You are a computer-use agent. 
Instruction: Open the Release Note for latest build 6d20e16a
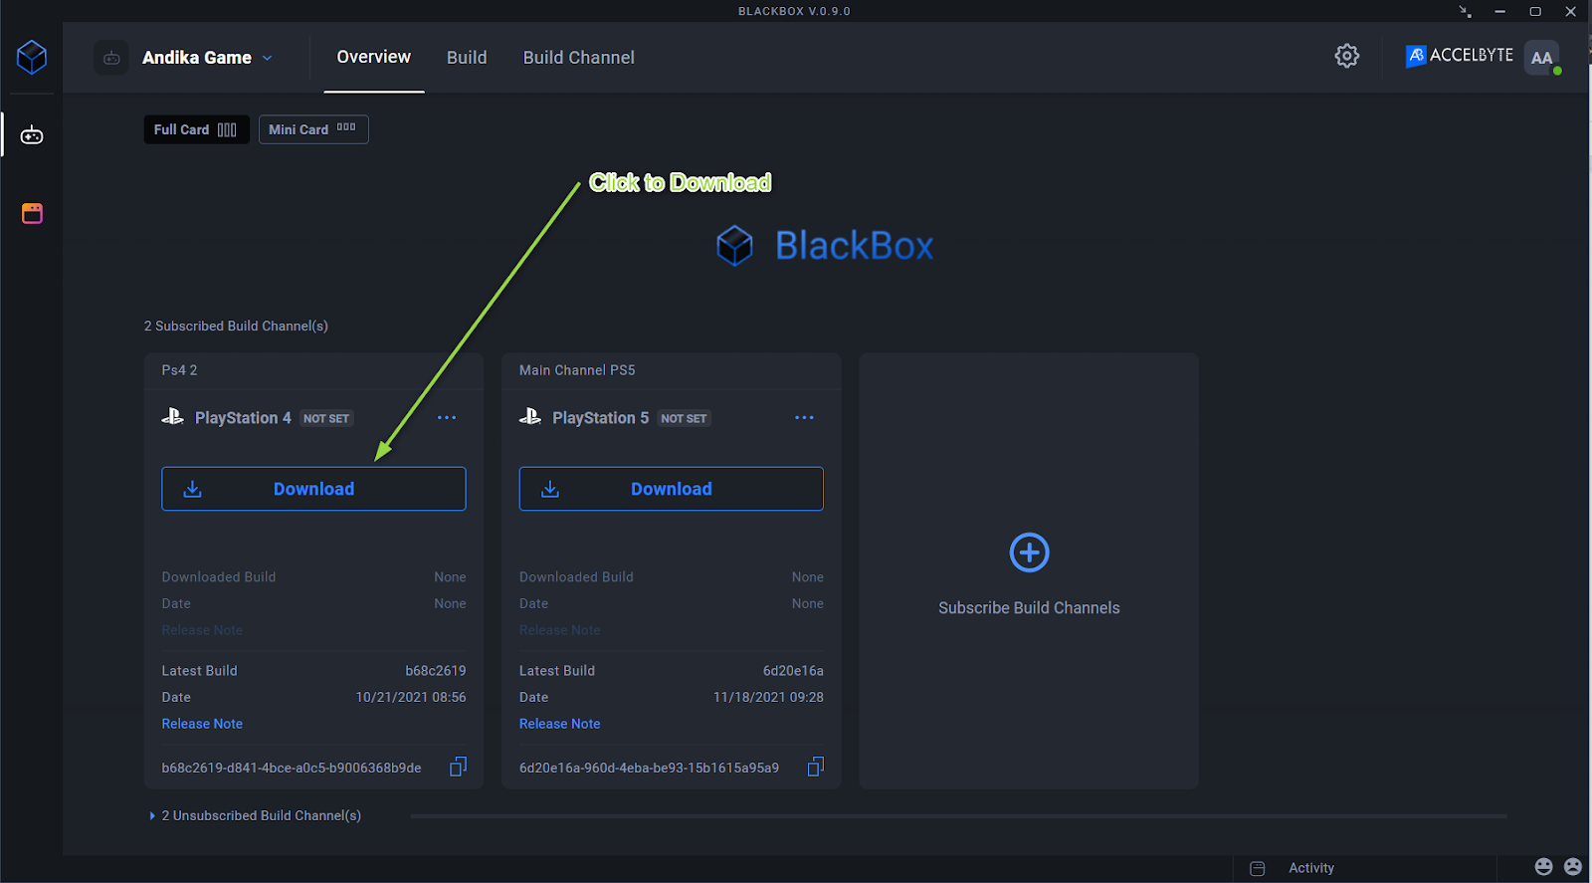[x=559, y=724]
